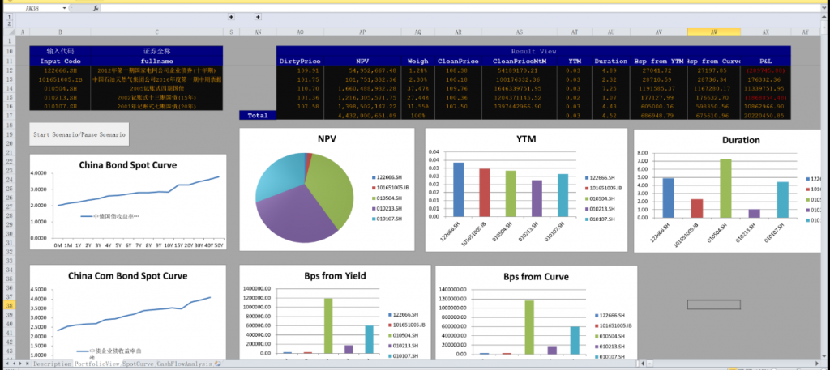Select the P&L cell (289745.08)
The width and height of the screenshot is (830, 370).
pyautogui.click(x=765, y=70)
